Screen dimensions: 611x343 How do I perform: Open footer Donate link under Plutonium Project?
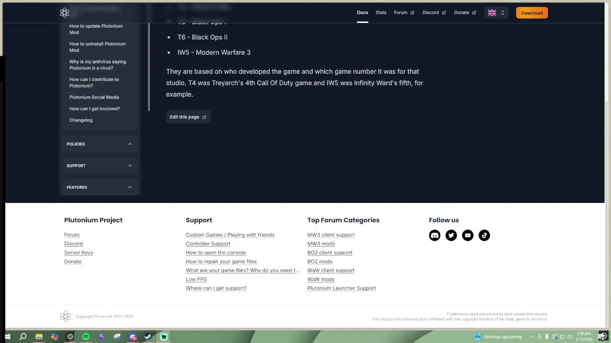(x=73, y=262)
